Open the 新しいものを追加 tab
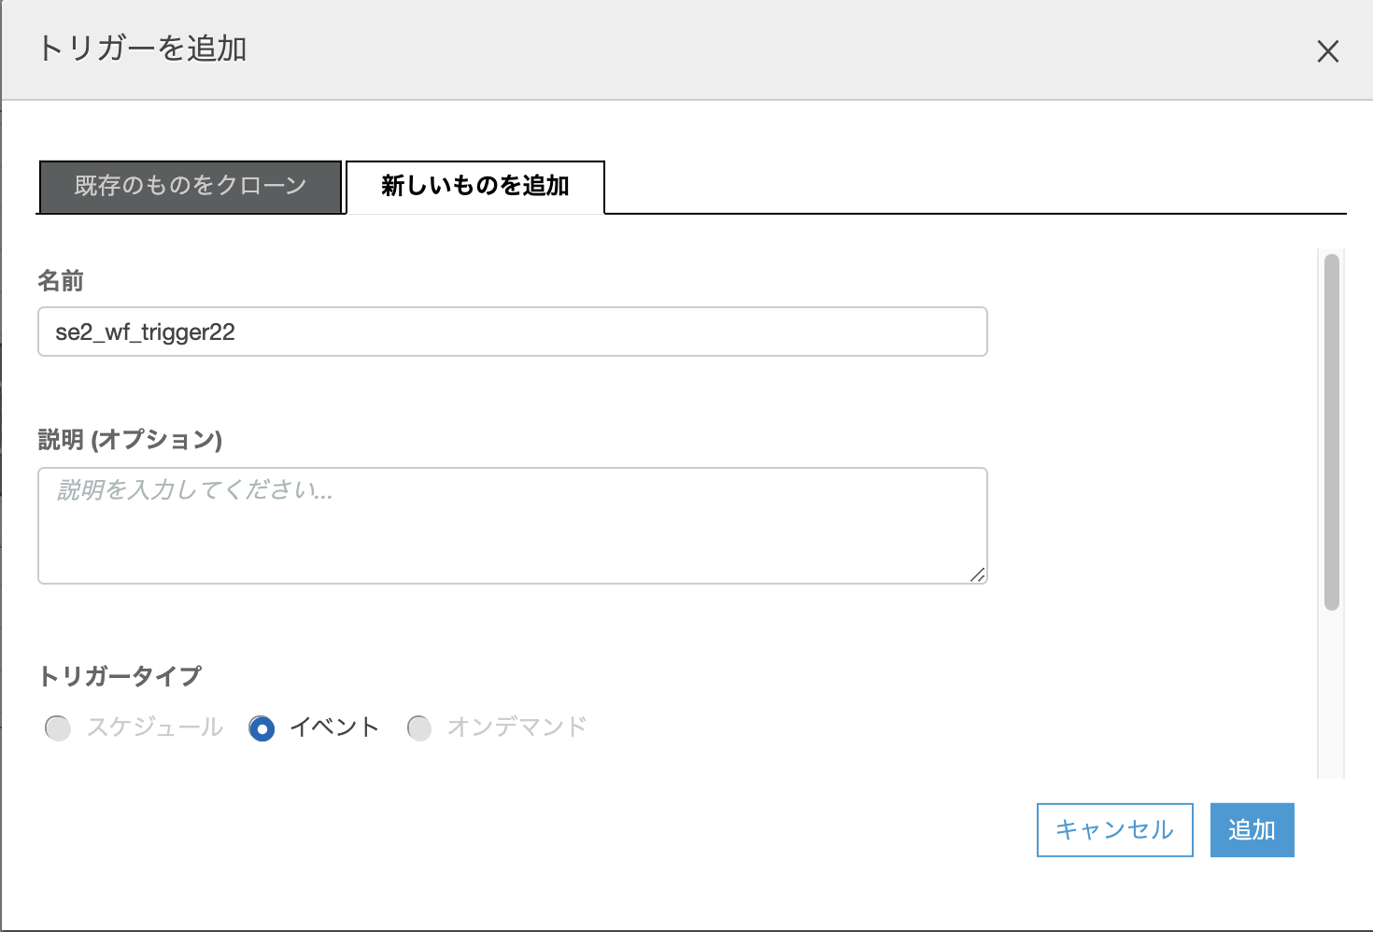The height and width of the screenshot is (932, 1373). 474,187
